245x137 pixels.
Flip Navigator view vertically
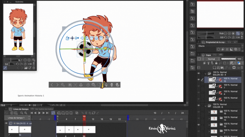pos(242,37)
